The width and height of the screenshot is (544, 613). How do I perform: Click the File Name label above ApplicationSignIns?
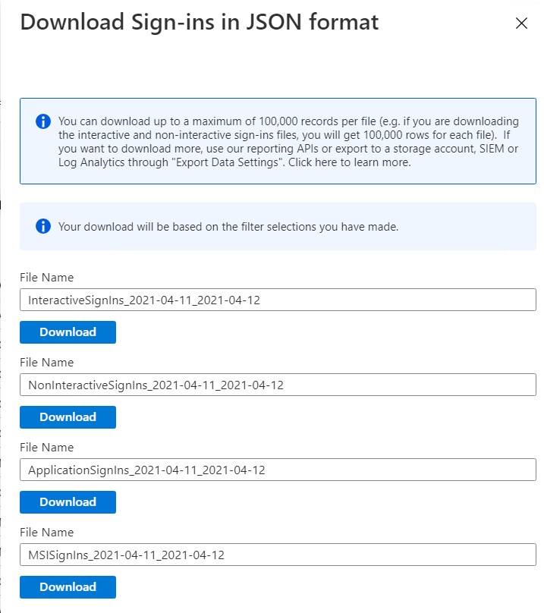point(46,448)
